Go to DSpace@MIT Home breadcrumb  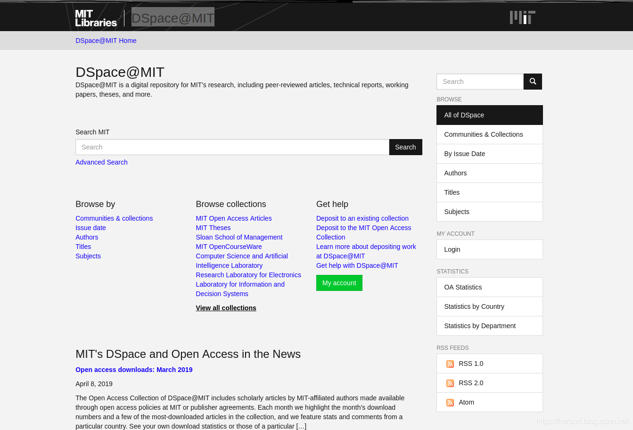[x=106, y=41]
